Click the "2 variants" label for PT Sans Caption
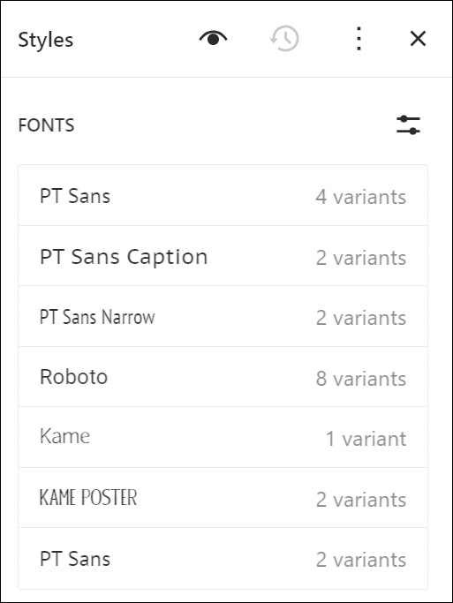453x603 pixels. (x=360, y=258)
